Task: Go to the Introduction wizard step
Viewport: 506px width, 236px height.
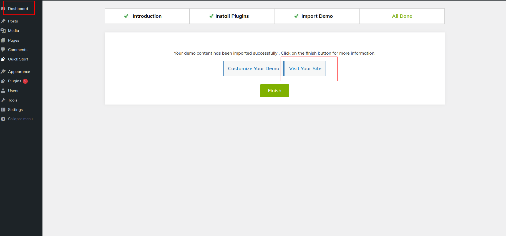Action: click(147, 16)
